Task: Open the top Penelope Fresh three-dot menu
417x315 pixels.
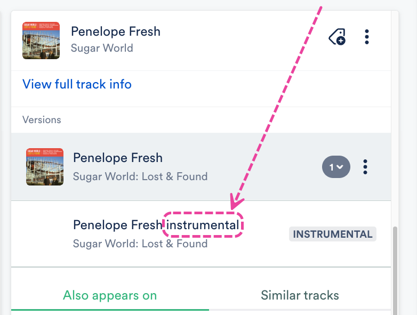Action: 367,37
